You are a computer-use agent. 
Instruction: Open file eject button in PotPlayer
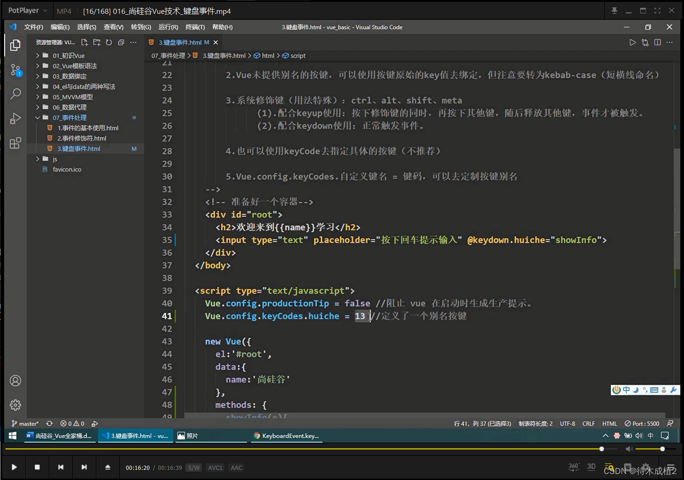tap(107, 467)
